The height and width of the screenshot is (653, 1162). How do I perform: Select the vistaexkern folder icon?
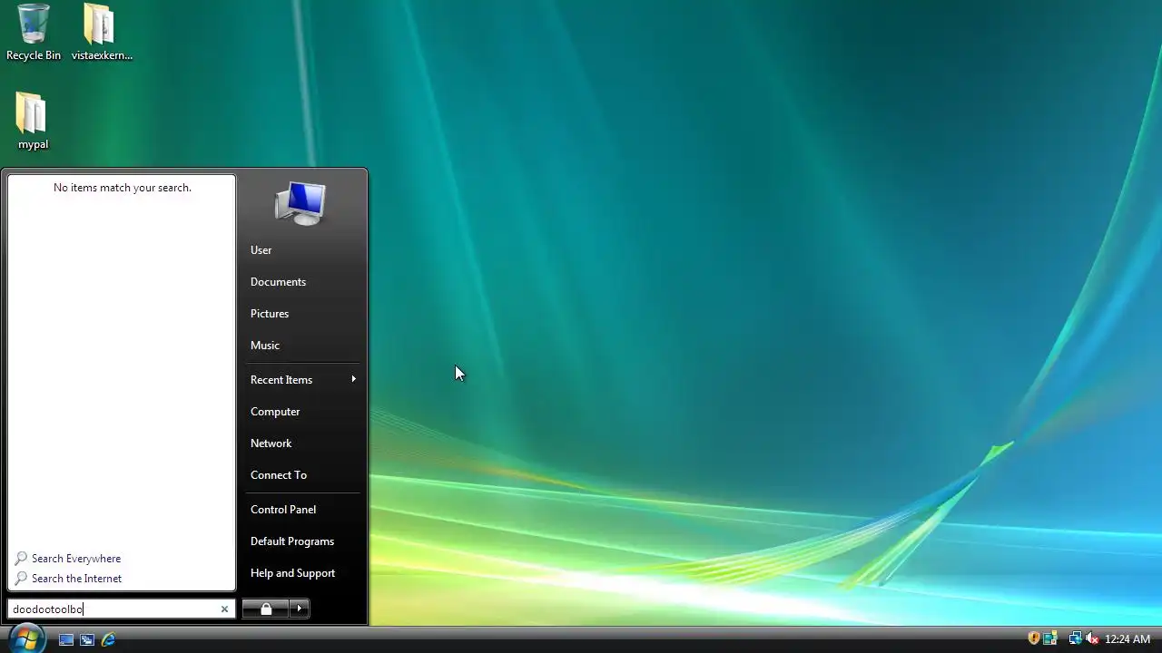pyautogui.click(x=101, y=32)
